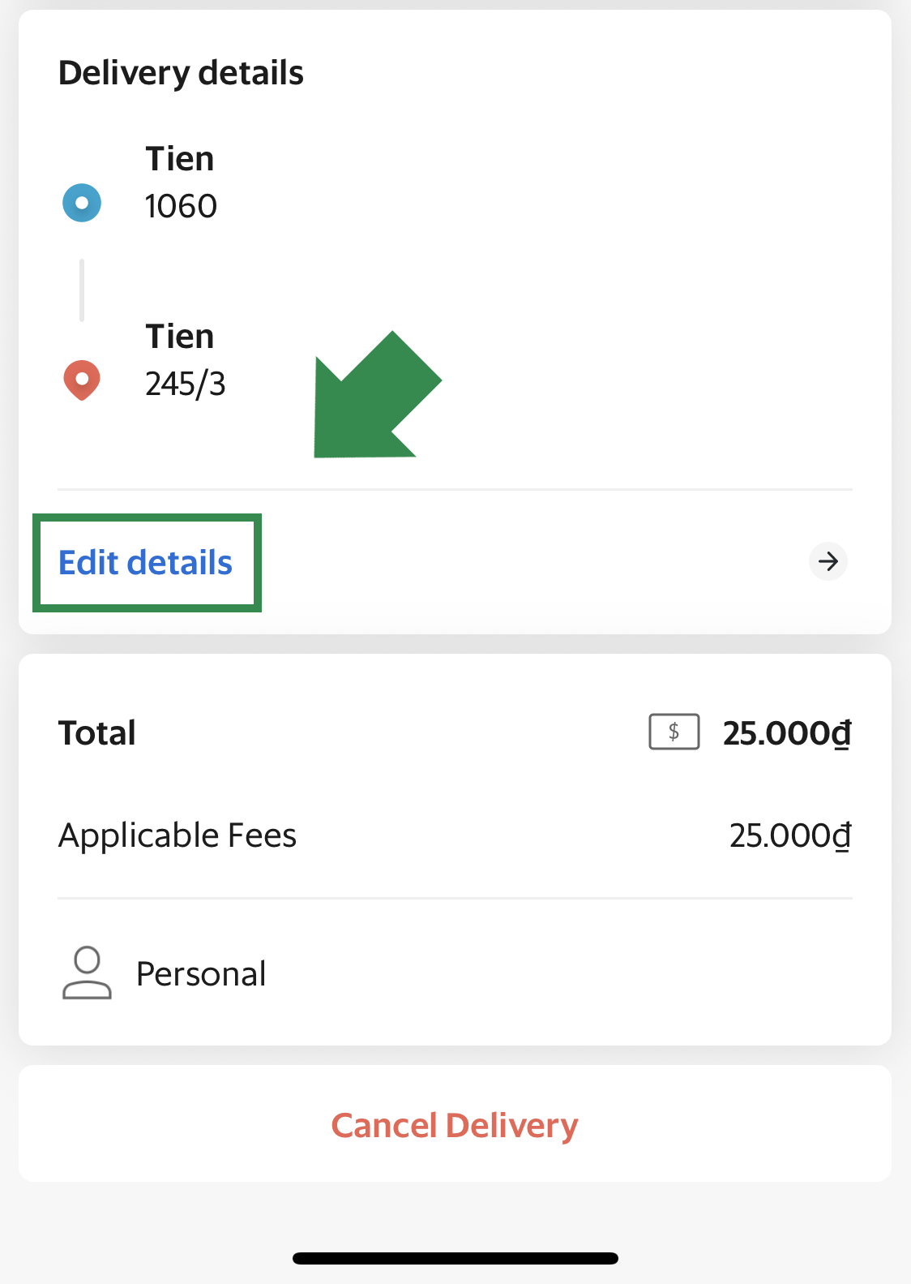Screen dimensions: 911x1284
Task: Select pickup contact name Tien
Action: pyautogui.click(x=180, y=159)
